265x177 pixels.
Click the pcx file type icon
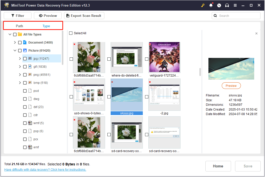30,139
